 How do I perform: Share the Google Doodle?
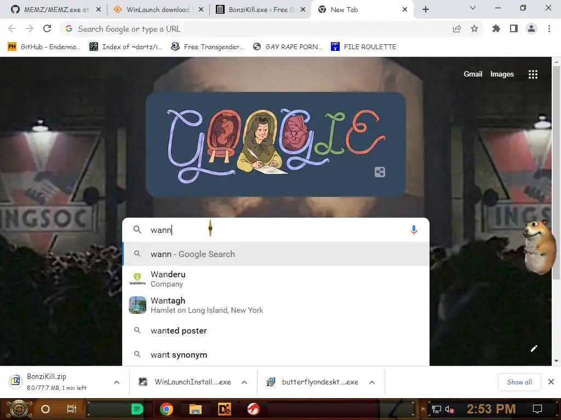(380, 172)
